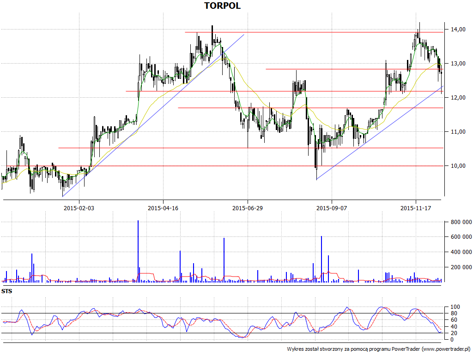Image resolution: width=473 pixels, height=354 pixels.
Task: Select the 13,00 price axis label
Action: [x=458, y=64]
